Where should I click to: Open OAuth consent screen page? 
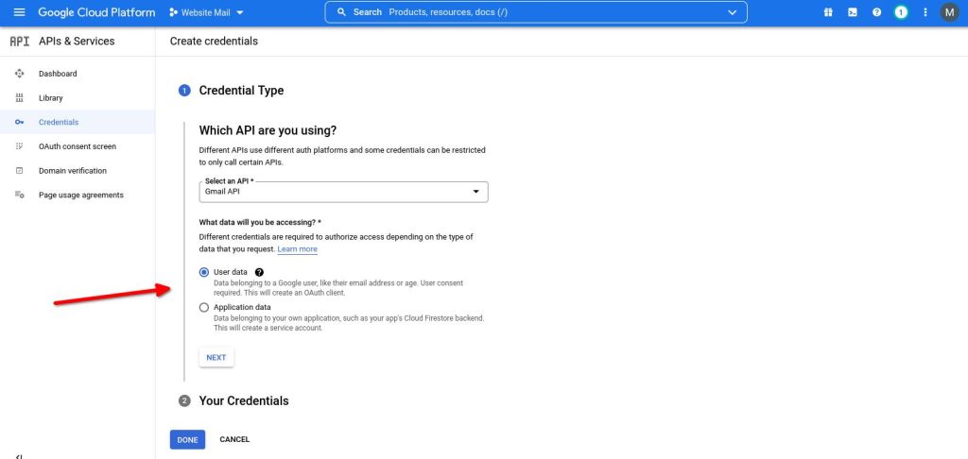point(78,146)
